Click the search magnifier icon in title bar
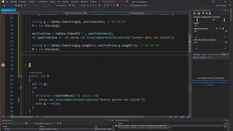Image resolution: width=233 pixels, height=131 pixels. [x=127, y=1]
